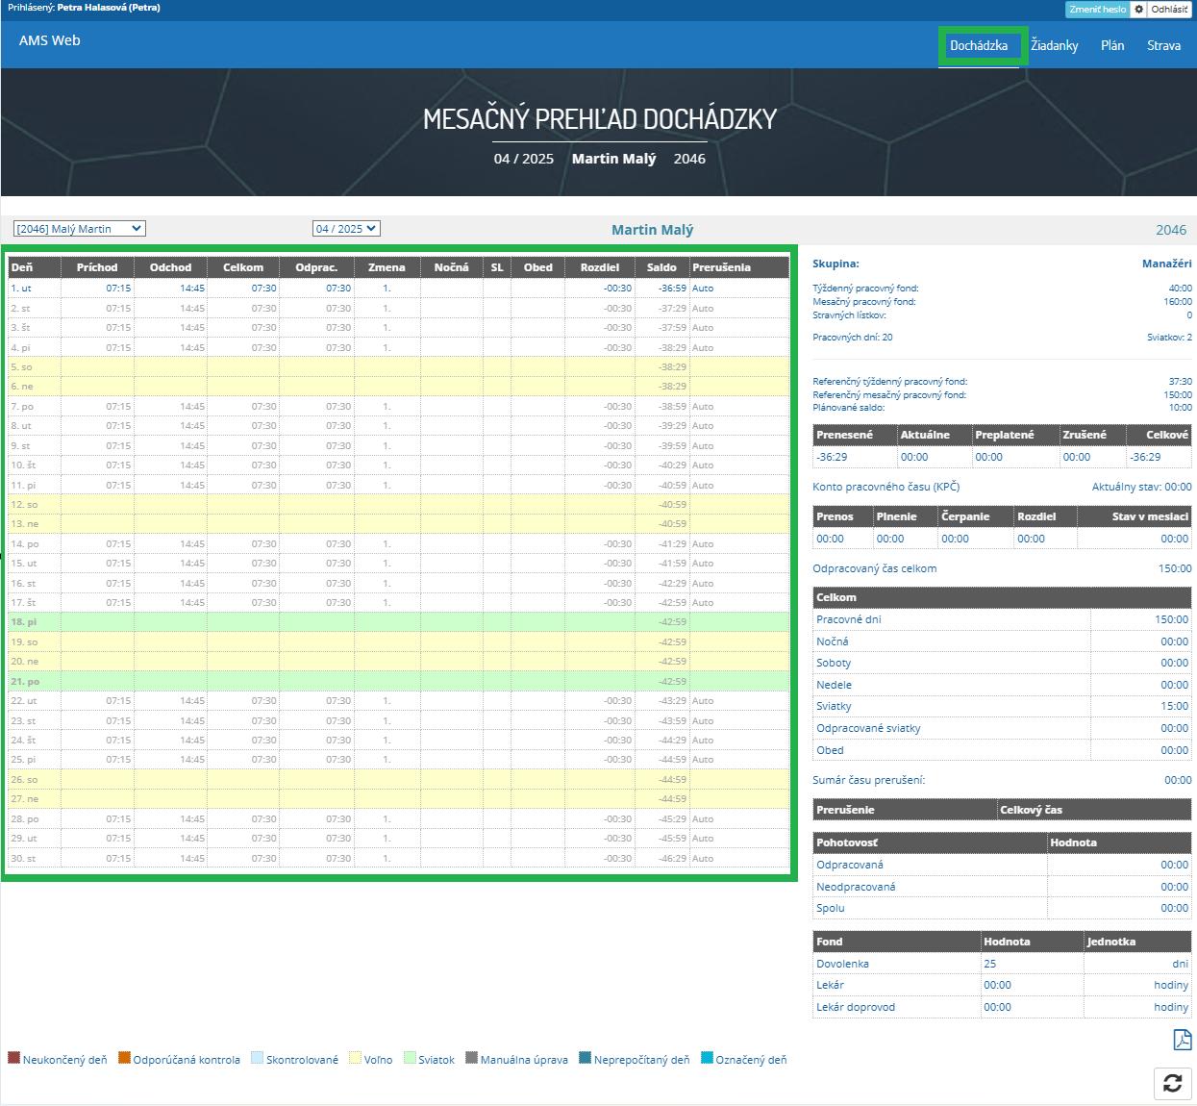Click the settings gear icon in top bar

tap(1138, 10)
